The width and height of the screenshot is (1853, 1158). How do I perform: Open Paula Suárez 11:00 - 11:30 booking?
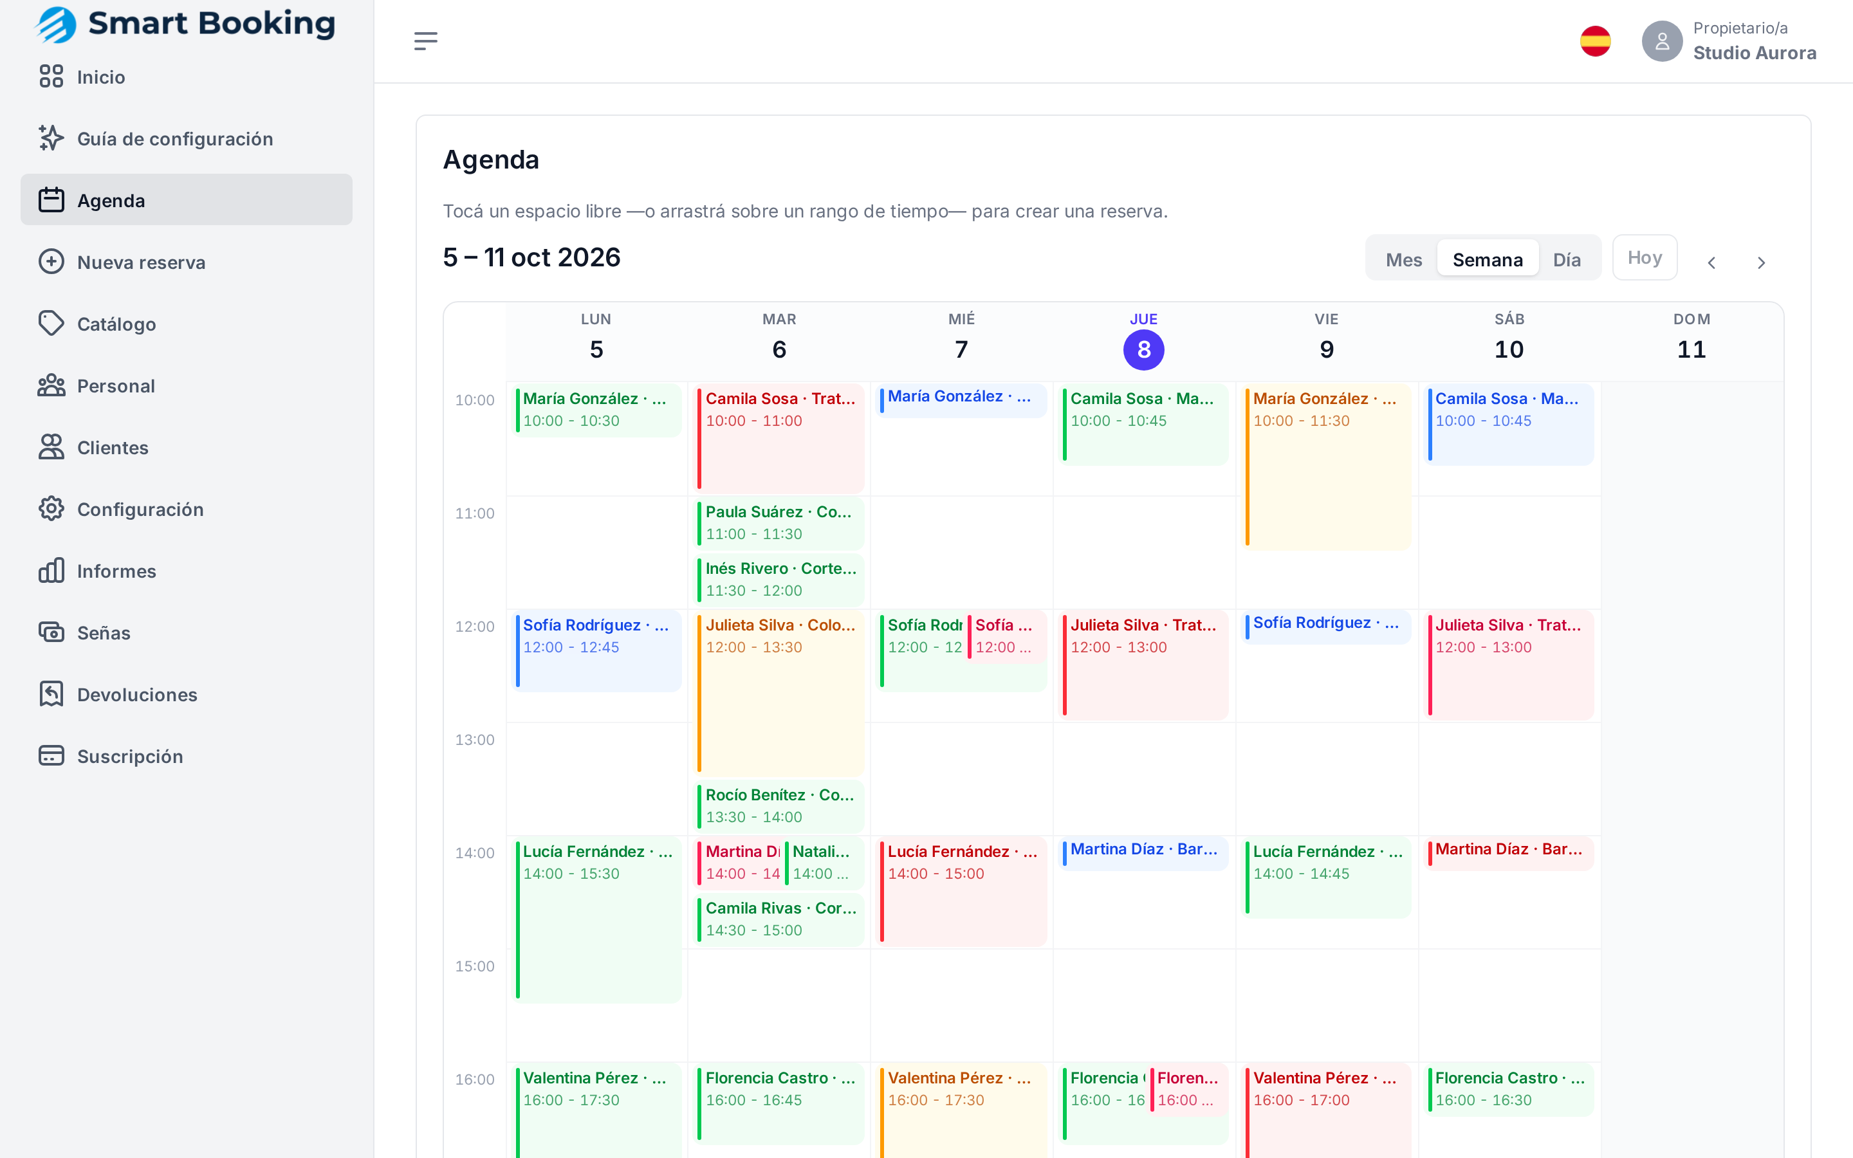click(780, 523)
